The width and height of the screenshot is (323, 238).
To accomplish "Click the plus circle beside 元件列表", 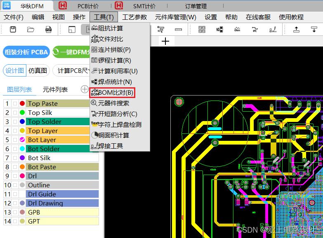I will (85, 89).
